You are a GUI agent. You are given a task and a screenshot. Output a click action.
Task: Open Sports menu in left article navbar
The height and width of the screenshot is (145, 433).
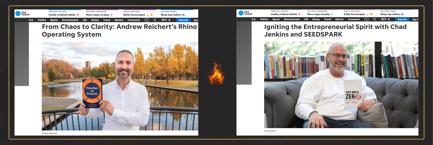tap(54, 20)
